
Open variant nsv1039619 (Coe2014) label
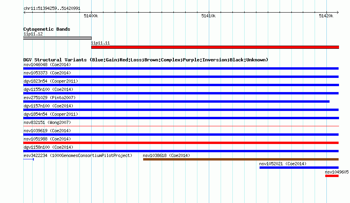(47, 131)
